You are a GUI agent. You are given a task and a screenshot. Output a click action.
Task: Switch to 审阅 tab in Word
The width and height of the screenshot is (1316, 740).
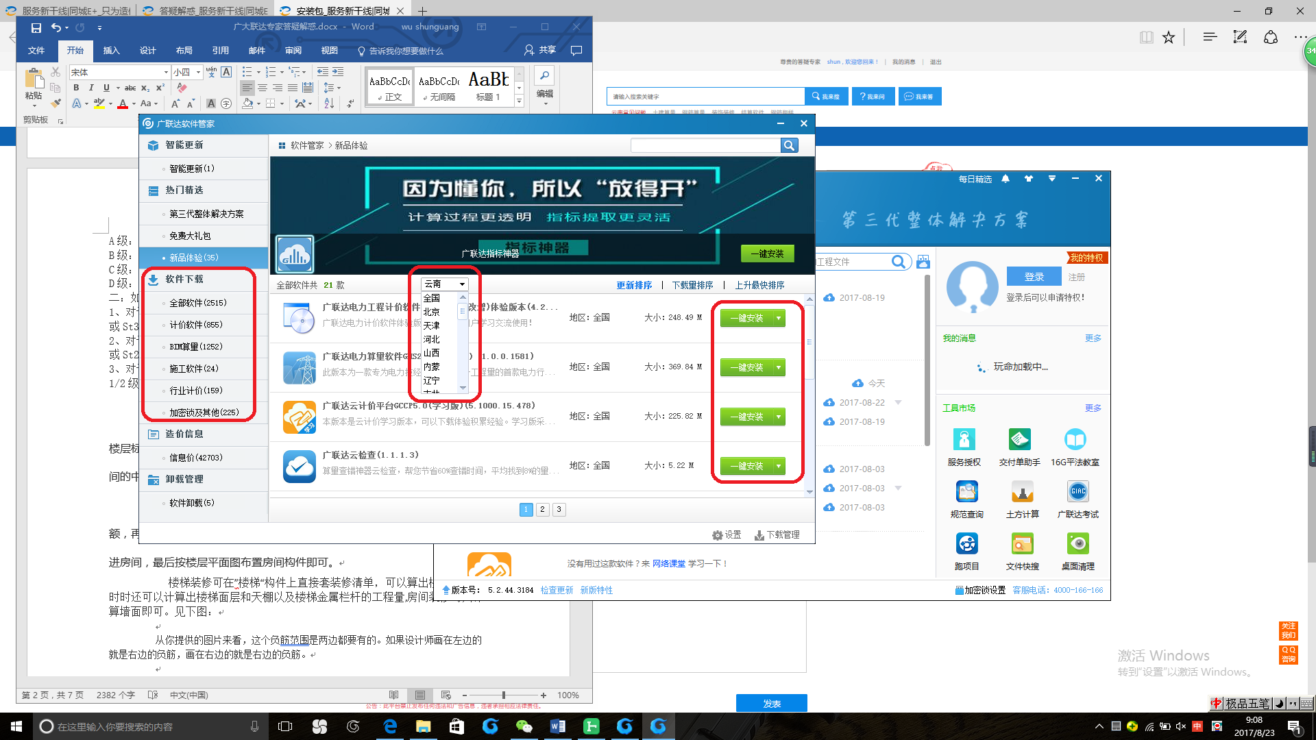coord(293,50)
